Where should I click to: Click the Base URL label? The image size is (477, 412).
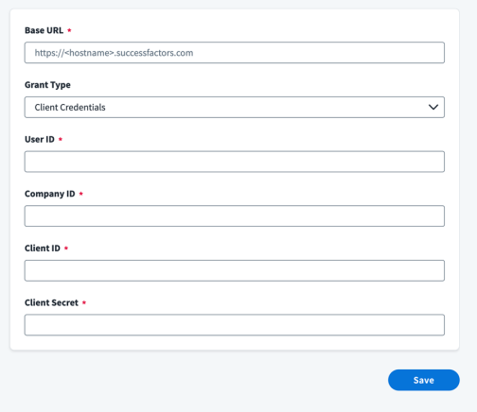click(44, 30)
